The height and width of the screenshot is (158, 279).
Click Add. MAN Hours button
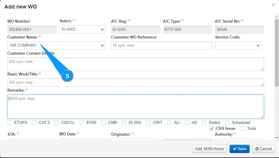[x=209, y=149]
